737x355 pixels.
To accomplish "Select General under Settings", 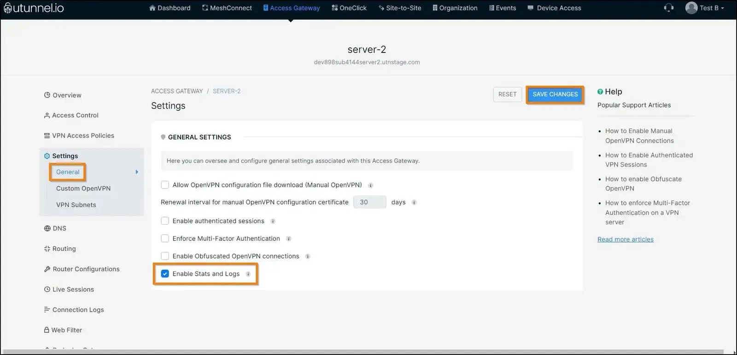I will tap(68, 172).
